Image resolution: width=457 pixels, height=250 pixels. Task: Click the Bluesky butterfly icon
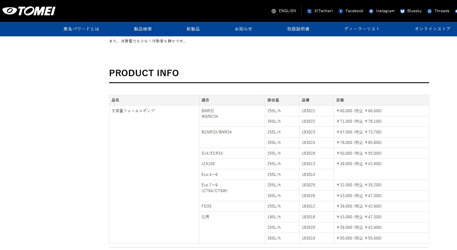coord(402,11)
